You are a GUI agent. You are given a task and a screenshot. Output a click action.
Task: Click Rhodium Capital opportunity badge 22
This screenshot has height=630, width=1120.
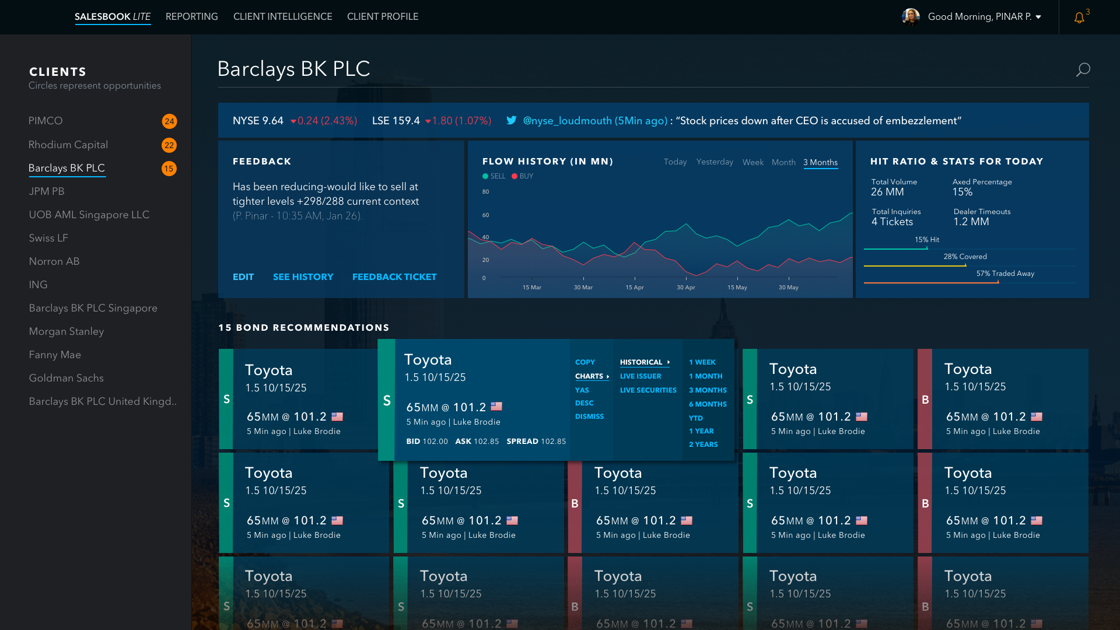point(169,145)
